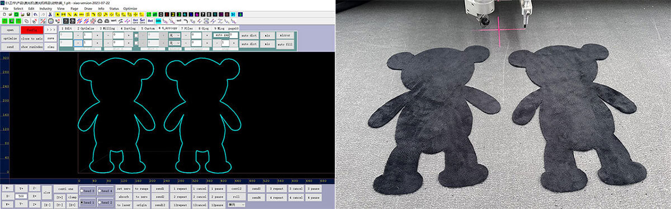Image resolution: width=671 pixels, height=209 pixels.
Task: Open the Optimize menu
Action: click(x=130, y=8)
